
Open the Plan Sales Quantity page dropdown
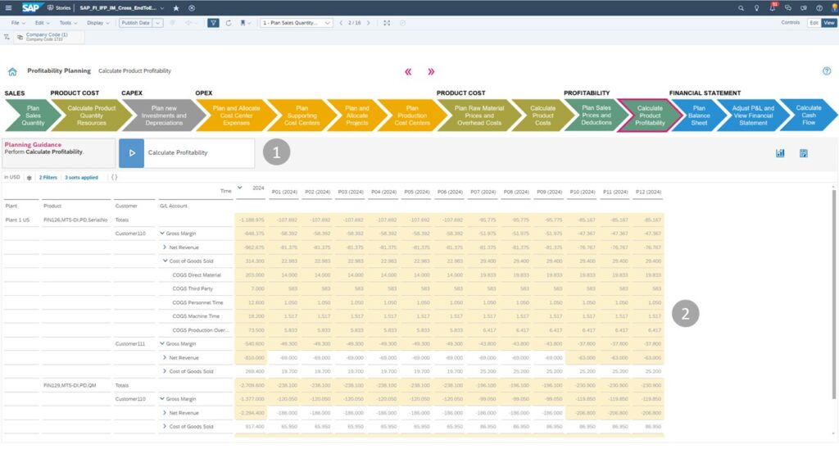[297, 23]
